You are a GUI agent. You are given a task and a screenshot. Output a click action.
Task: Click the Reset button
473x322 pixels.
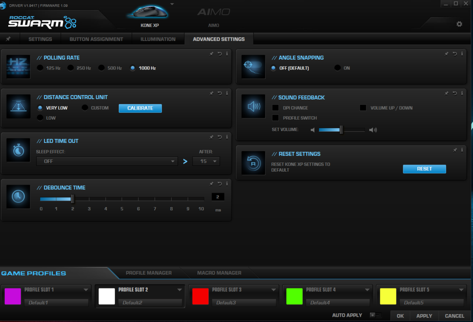tap(424, 169)
